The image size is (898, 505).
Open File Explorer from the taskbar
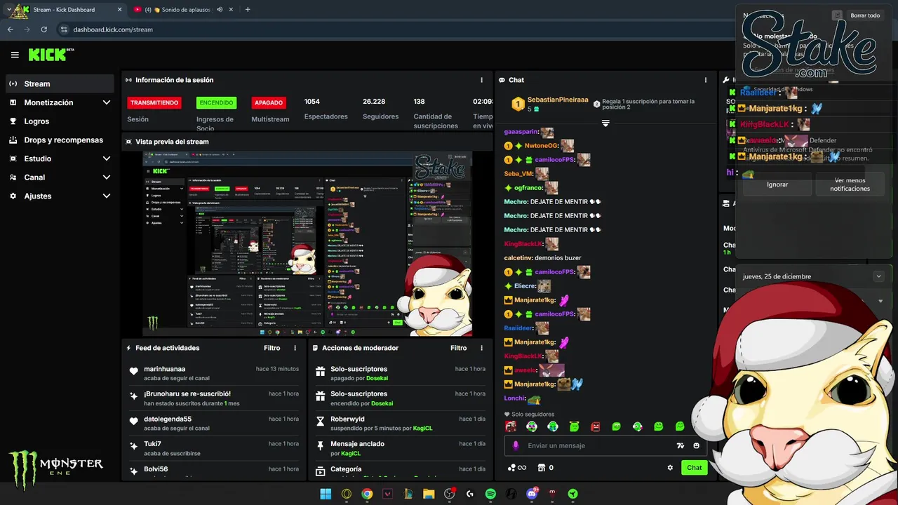click(429, 494)
